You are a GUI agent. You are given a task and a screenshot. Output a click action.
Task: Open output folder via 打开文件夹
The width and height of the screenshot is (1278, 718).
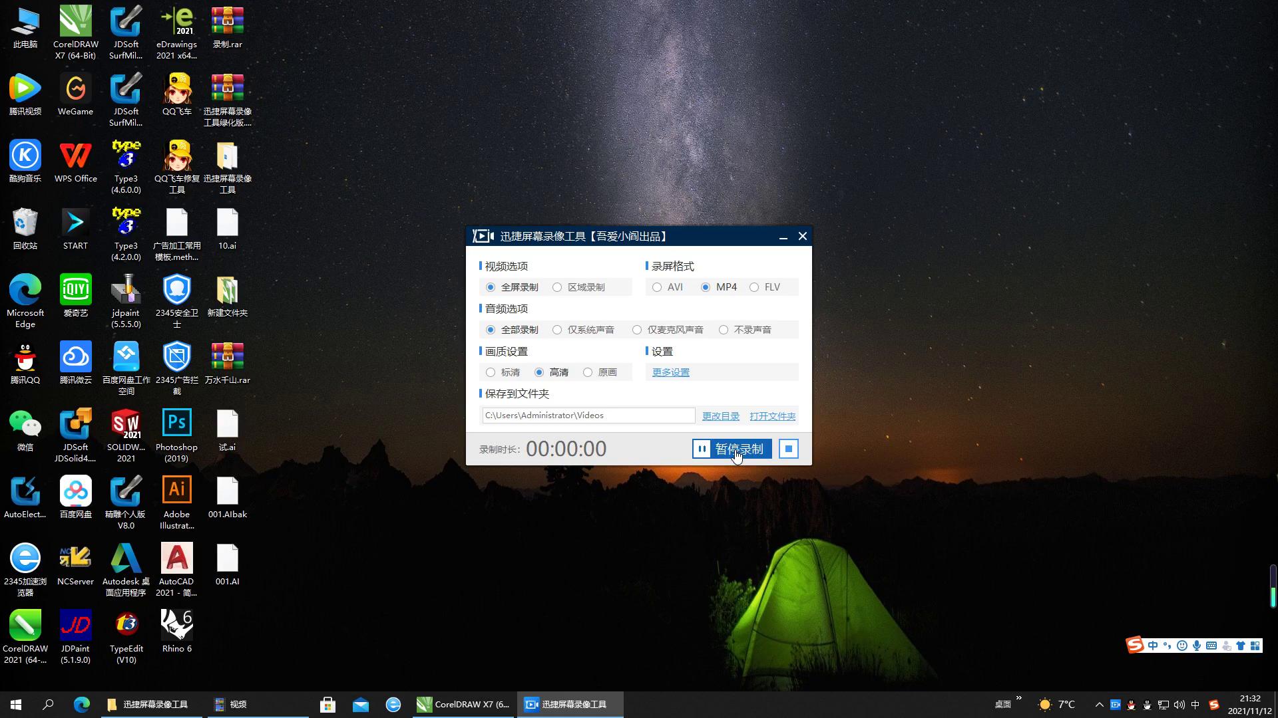click(x=772, y=416)
